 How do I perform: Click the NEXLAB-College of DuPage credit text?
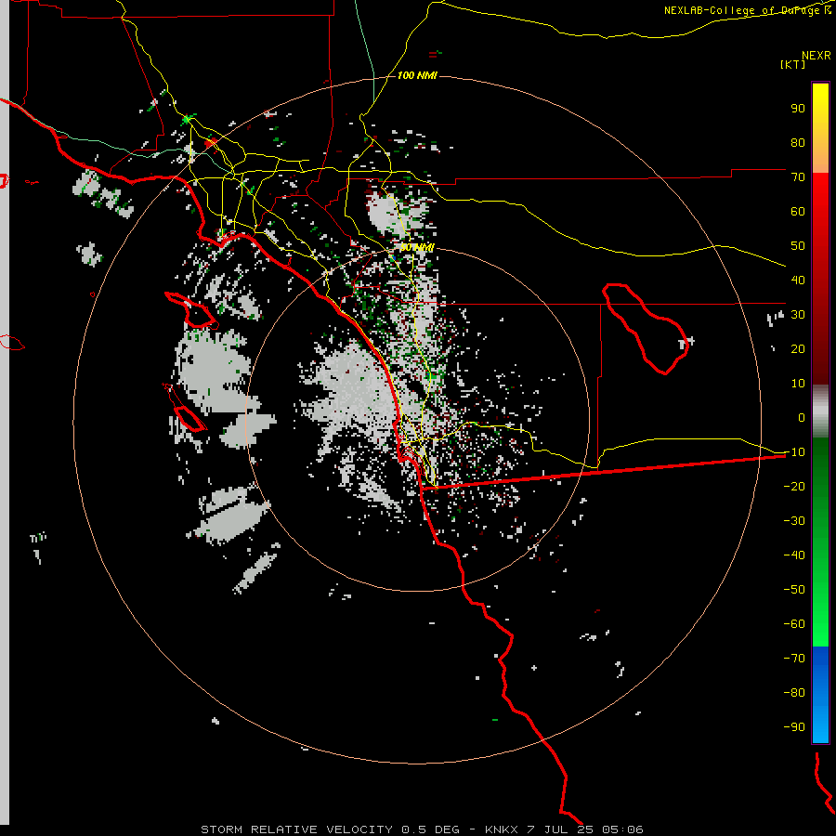point(747,10)
